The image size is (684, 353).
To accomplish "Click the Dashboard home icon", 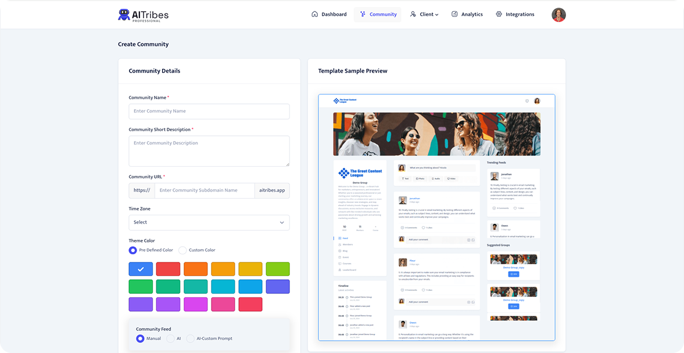I will click(x=314, y=15).
